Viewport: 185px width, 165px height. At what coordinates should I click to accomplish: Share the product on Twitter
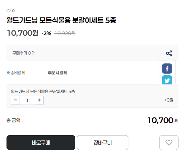pos(167,80)
